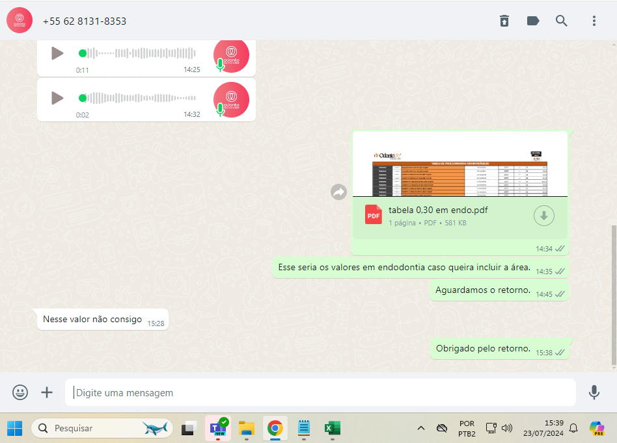The height and width of the screenshot is (443, 617).
Task: Search within this conversation
Action: pos(562,21)
